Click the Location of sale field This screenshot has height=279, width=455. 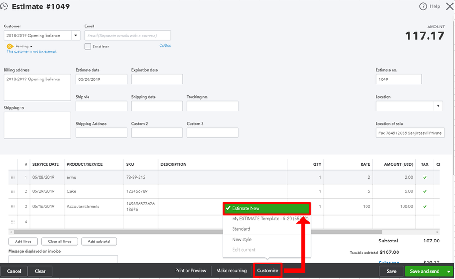[x=410, y=133]
